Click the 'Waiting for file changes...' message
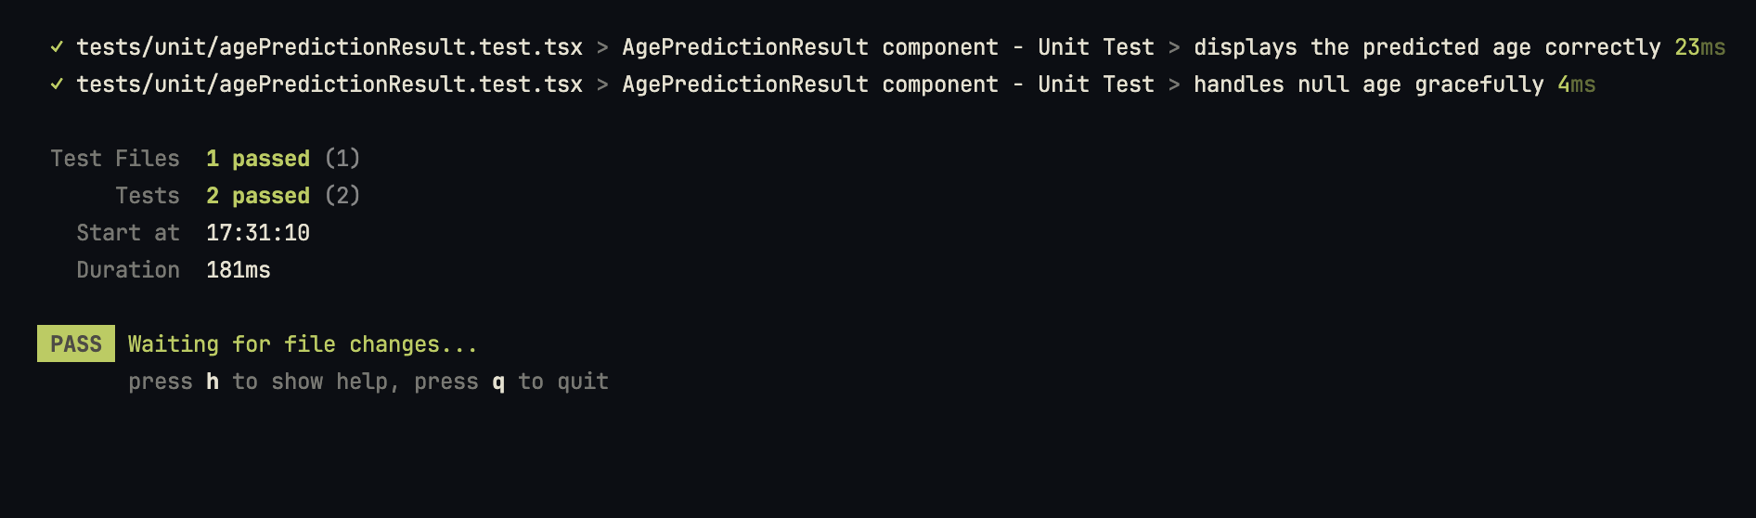Screen dimensions: 1756x518 (303, 344)
